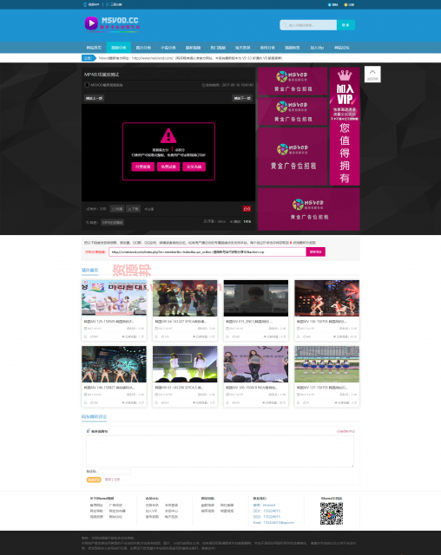
Task: Click inside the comment text area
Action: click(x=220, y=451)
